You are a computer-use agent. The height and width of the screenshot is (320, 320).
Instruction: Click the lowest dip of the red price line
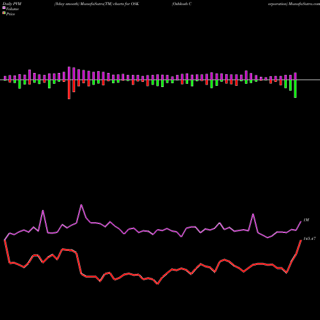click(x=157, y=284)
